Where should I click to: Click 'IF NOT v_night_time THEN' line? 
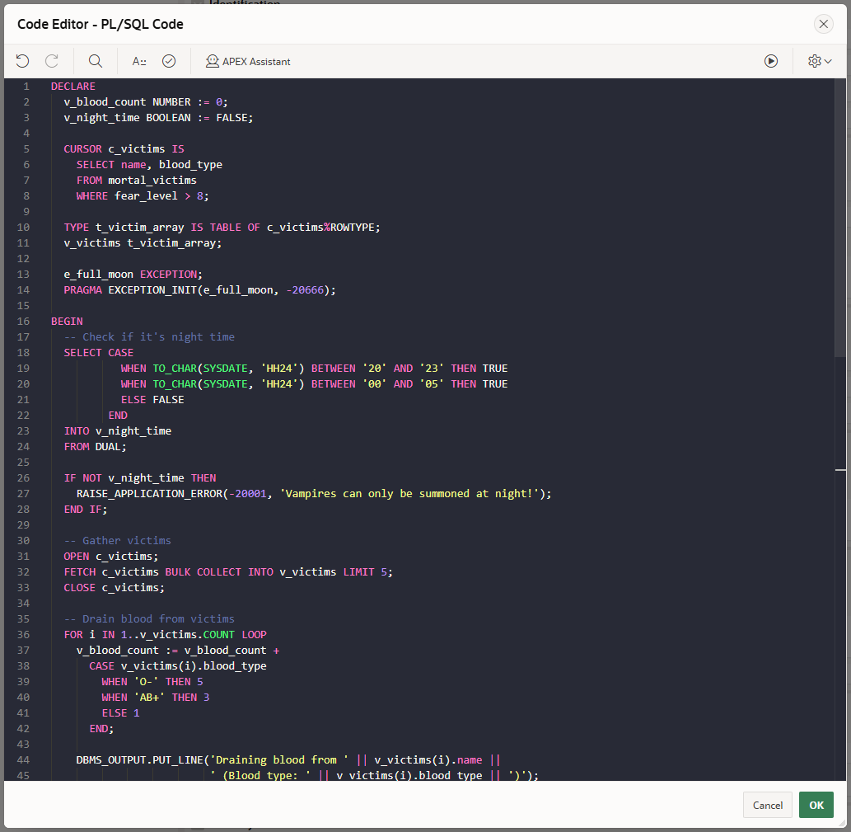tap(140, 478)
